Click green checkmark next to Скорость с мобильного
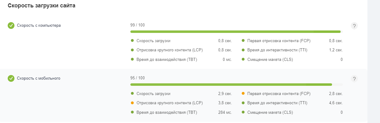380x123 pixels. 11,78
